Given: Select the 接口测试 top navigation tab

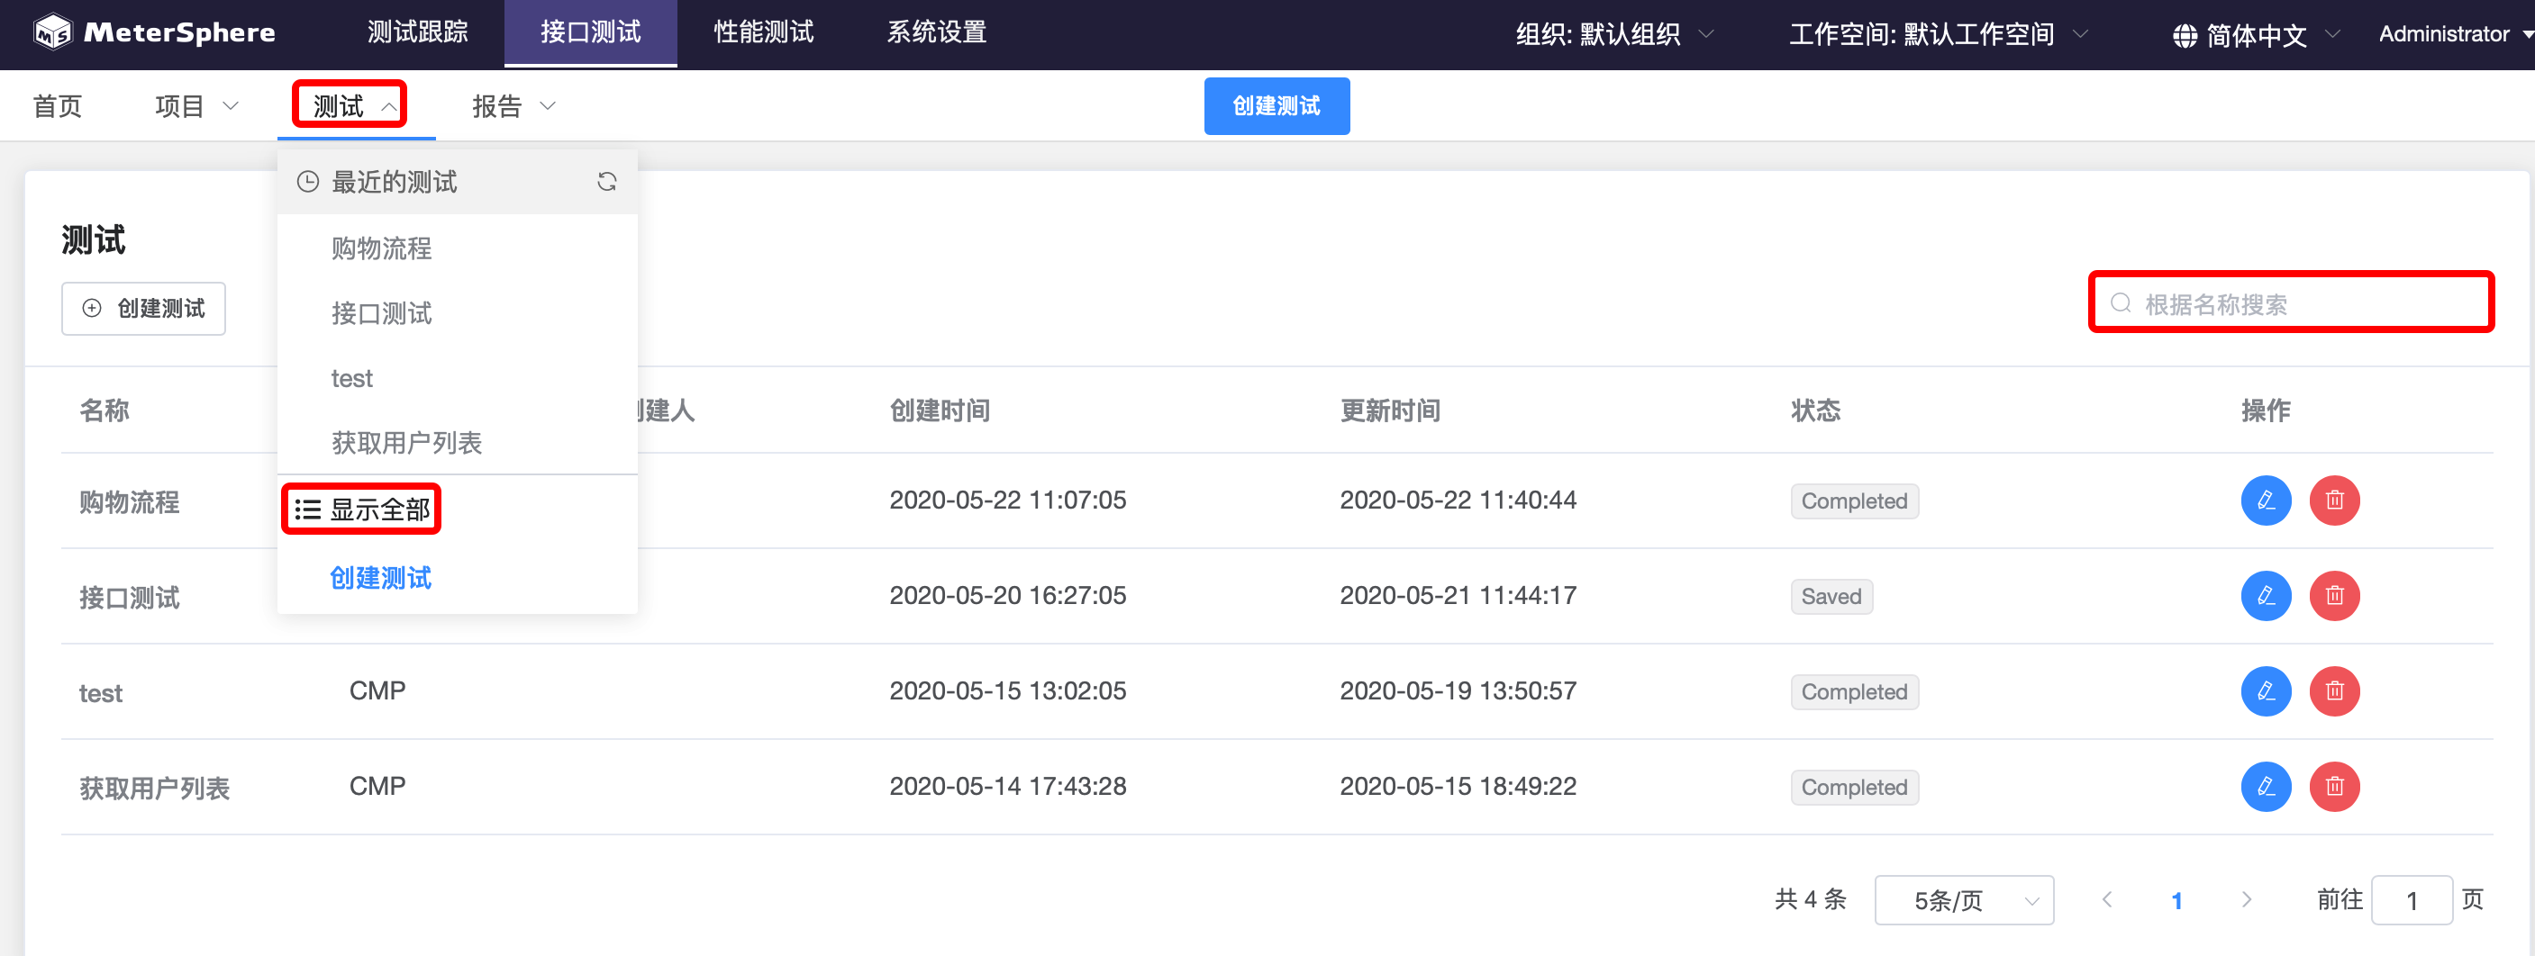Looking at the screenshot, I should [590, 32].
